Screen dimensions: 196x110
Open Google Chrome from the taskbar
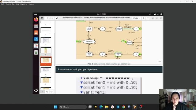[123, 107]
